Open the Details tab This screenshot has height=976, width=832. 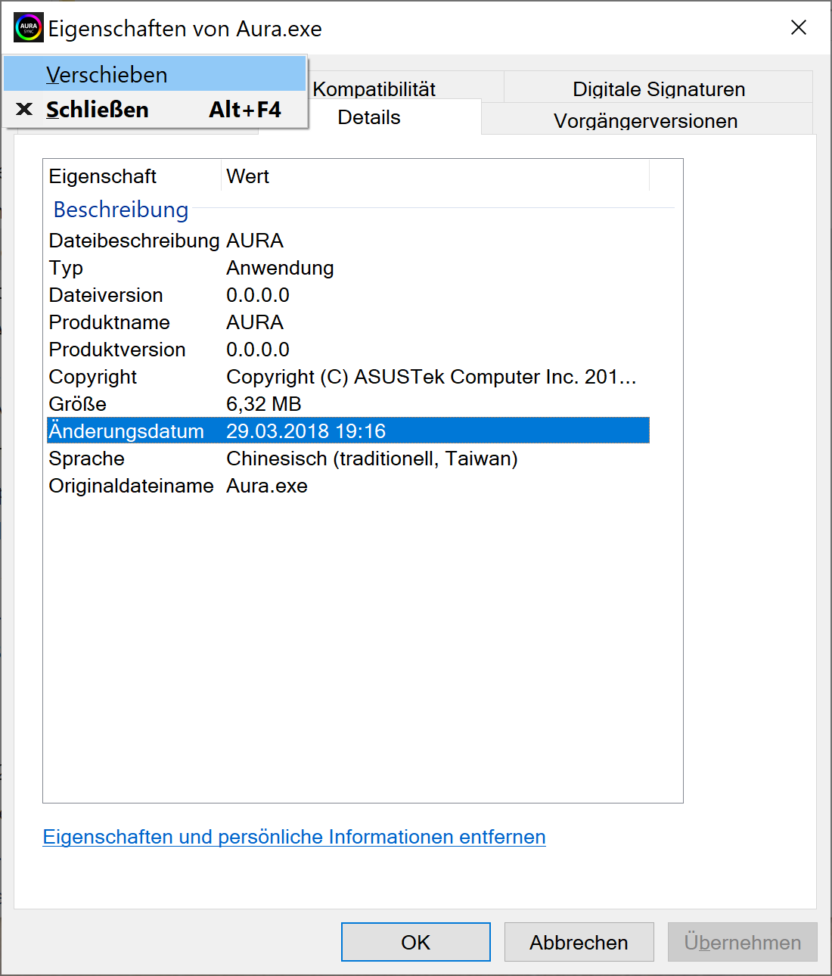click(x=369, y=117)
